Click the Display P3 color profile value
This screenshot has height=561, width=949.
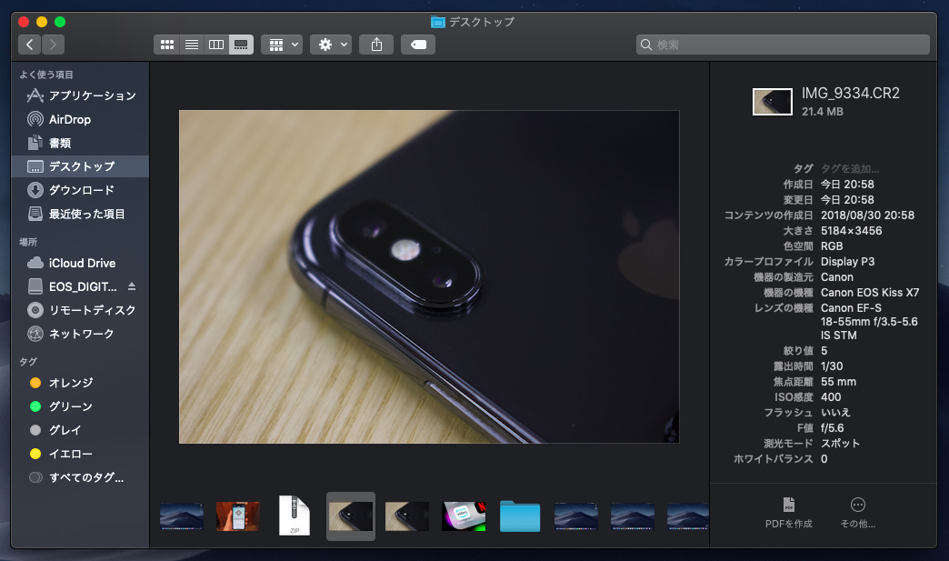[x=847, y=262]
